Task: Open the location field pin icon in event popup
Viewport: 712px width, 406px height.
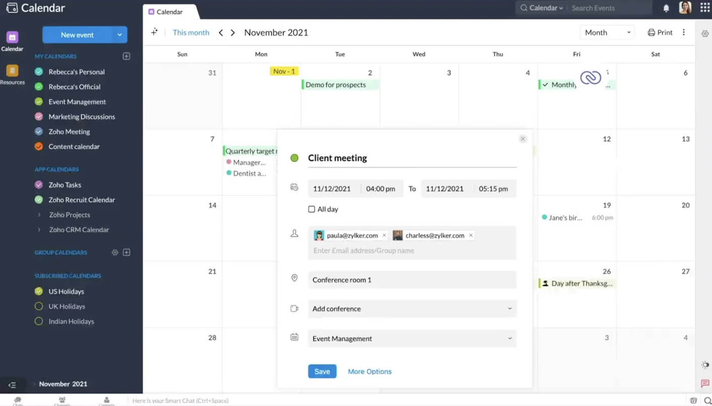Action: pyautogui.click(x=294, y=278)
